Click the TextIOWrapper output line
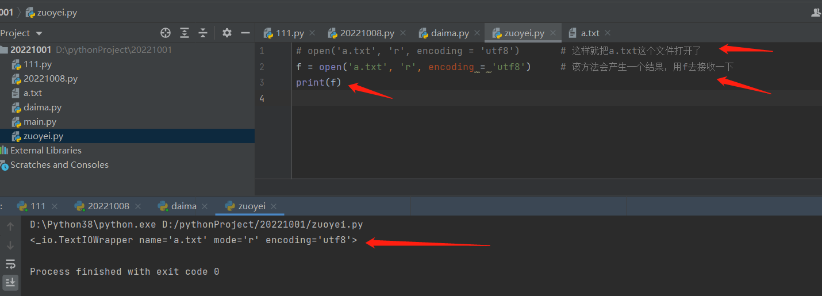This screenshot has height=296, width=822. coord(194,240)
